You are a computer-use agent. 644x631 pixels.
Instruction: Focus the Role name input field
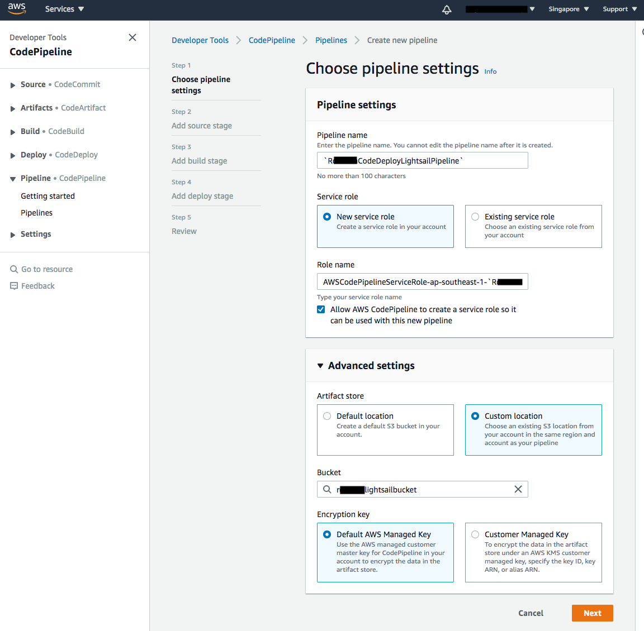coord(422,282)
